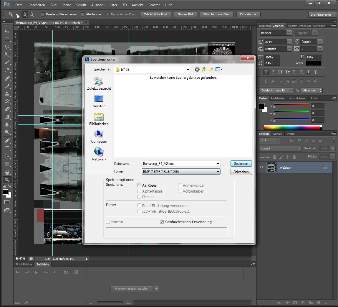Open the Filter menu
338x307 pixels.
pyautogui.click(x=113, y=5)
